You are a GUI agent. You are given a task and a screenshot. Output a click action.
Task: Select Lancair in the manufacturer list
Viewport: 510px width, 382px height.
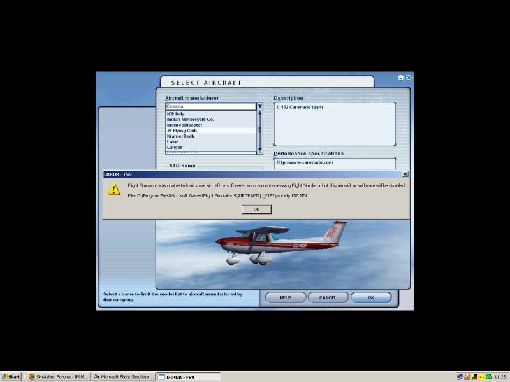click(x=175, y=147)
